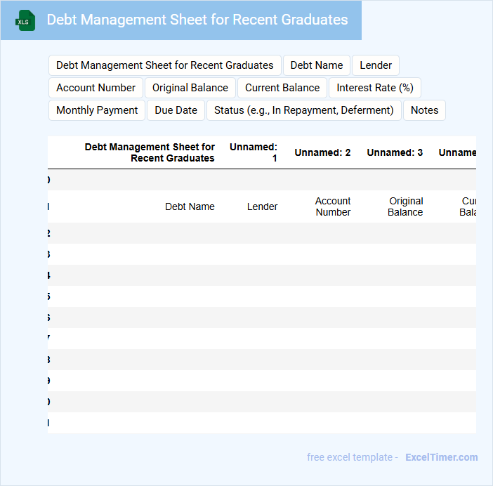Viewport: 493px width, 486px height.
Task: Click the 'Monthly Payment' tag
Action: pyautogui.click(x=97, y=110)
